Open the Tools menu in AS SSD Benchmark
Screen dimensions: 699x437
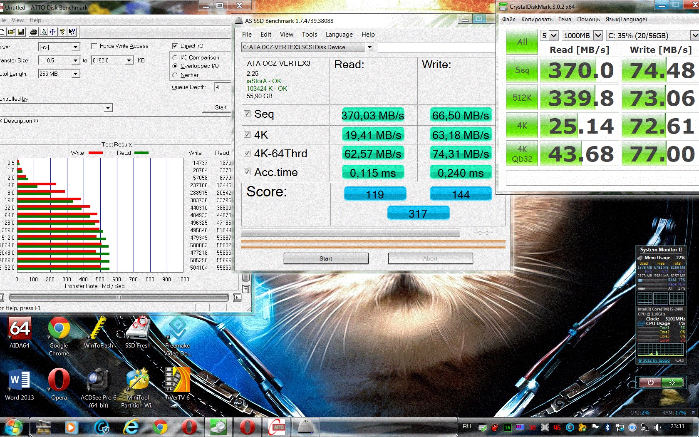[x=310, y=35]
